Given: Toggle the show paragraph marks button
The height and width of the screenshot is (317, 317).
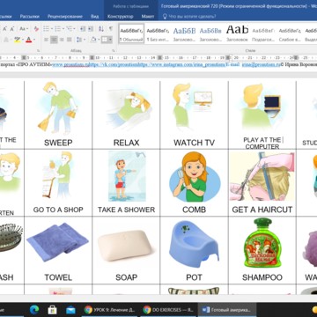Looking at the screenshot, I should [111, 29].
